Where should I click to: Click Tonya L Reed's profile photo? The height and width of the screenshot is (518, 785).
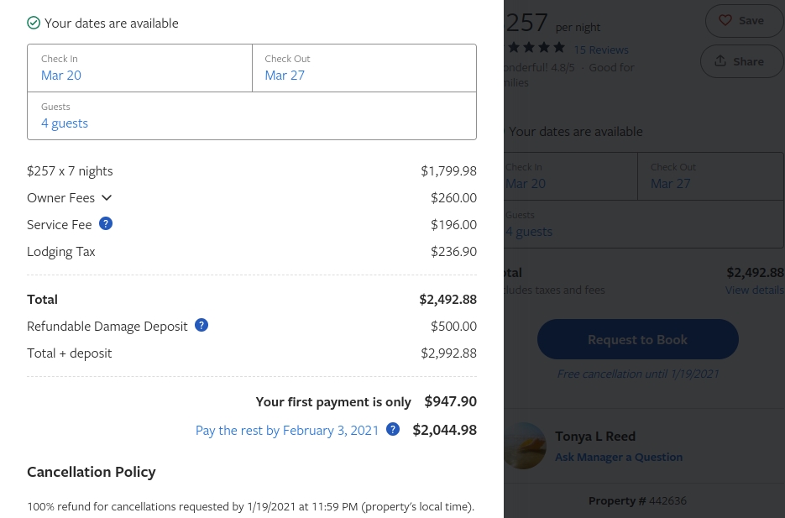[525, 446]
